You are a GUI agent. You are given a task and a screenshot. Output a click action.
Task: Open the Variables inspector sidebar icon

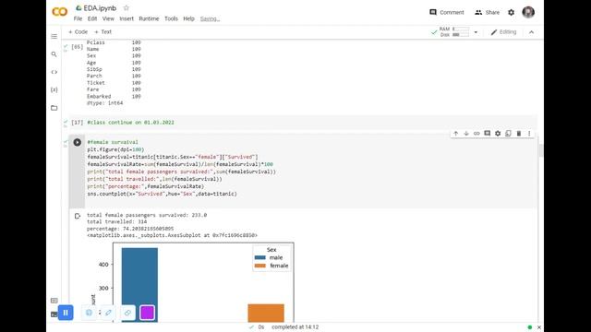54,89
